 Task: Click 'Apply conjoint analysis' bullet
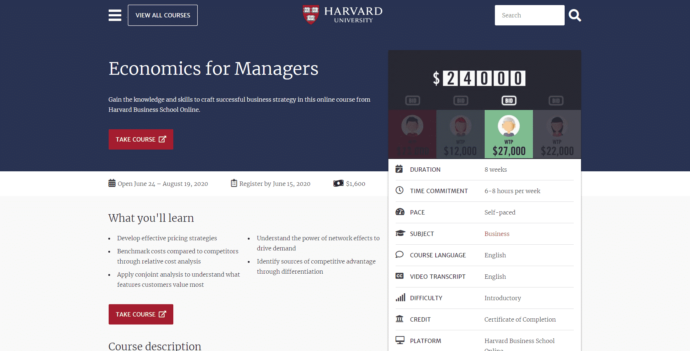[x=178, y=279]
